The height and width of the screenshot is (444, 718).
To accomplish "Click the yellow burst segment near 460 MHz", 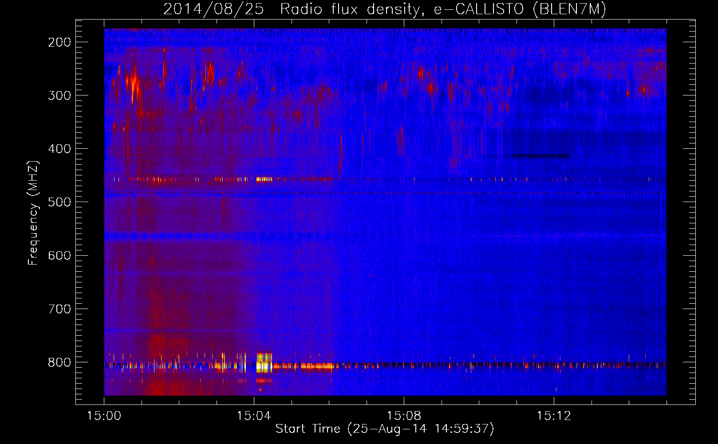I will [264, 179].
